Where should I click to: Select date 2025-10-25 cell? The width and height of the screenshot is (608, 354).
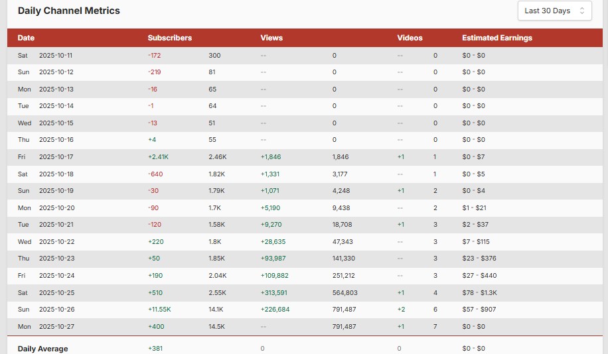tap(56, 292)
